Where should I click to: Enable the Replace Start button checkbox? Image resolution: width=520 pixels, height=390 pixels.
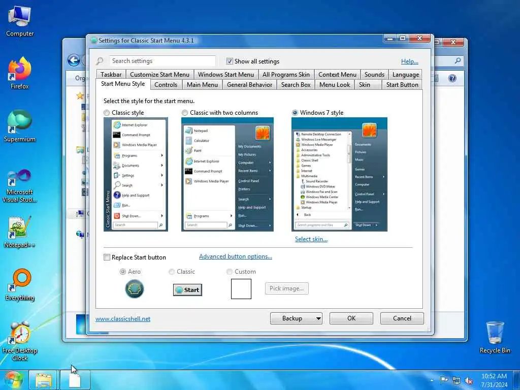(x=107, y=257)
